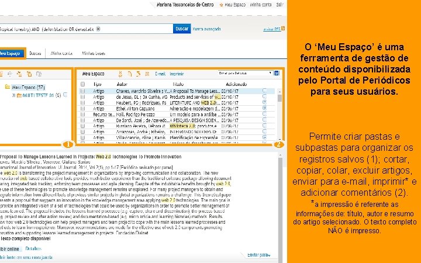Open the Exibir online tab
Viewport: 421px width, 263px height.
pos(10,249)
